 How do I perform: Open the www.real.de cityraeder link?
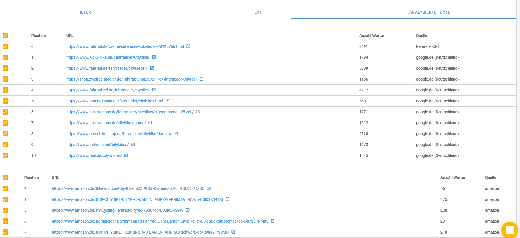[x=94, y=155]
